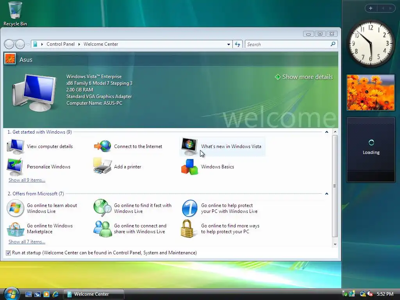This screenshot has height=300, width=400.
Task: Click the flower slideshow gadget in the sidebar
Action: [371, 93]
